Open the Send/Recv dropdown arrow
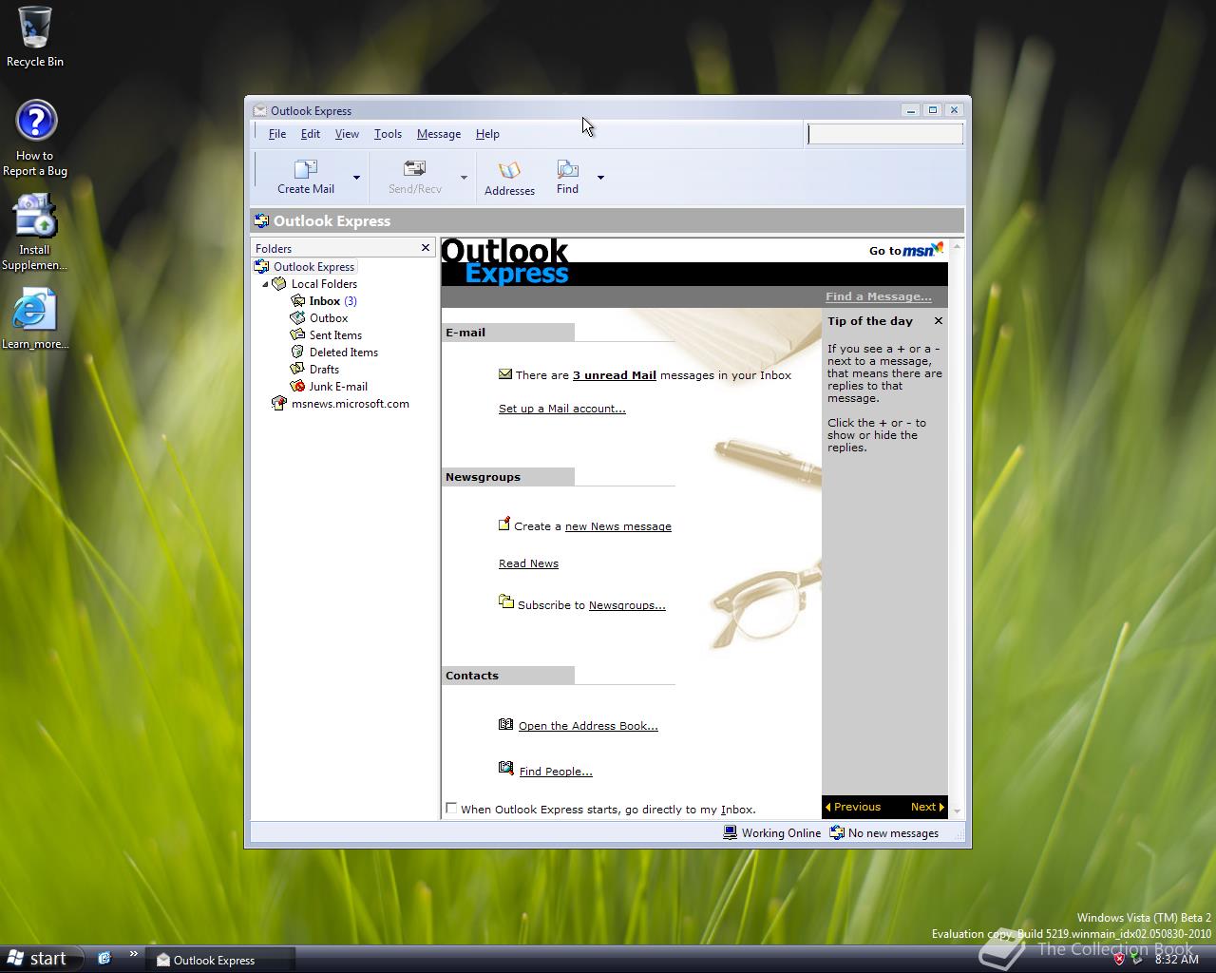The width and height of the screenshot is (1216, 973). (x=464, y=178)
